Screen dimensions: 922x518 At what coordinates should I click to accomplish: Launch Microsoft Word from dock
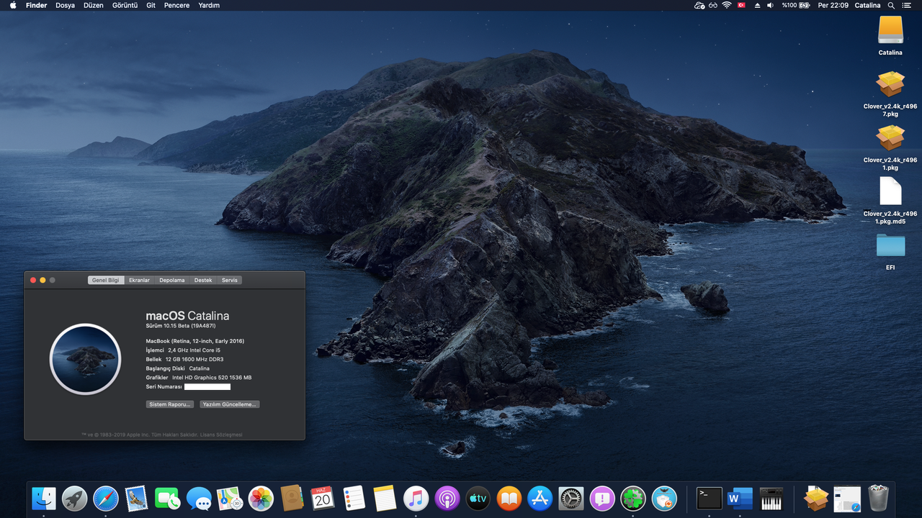coord(740,498)
